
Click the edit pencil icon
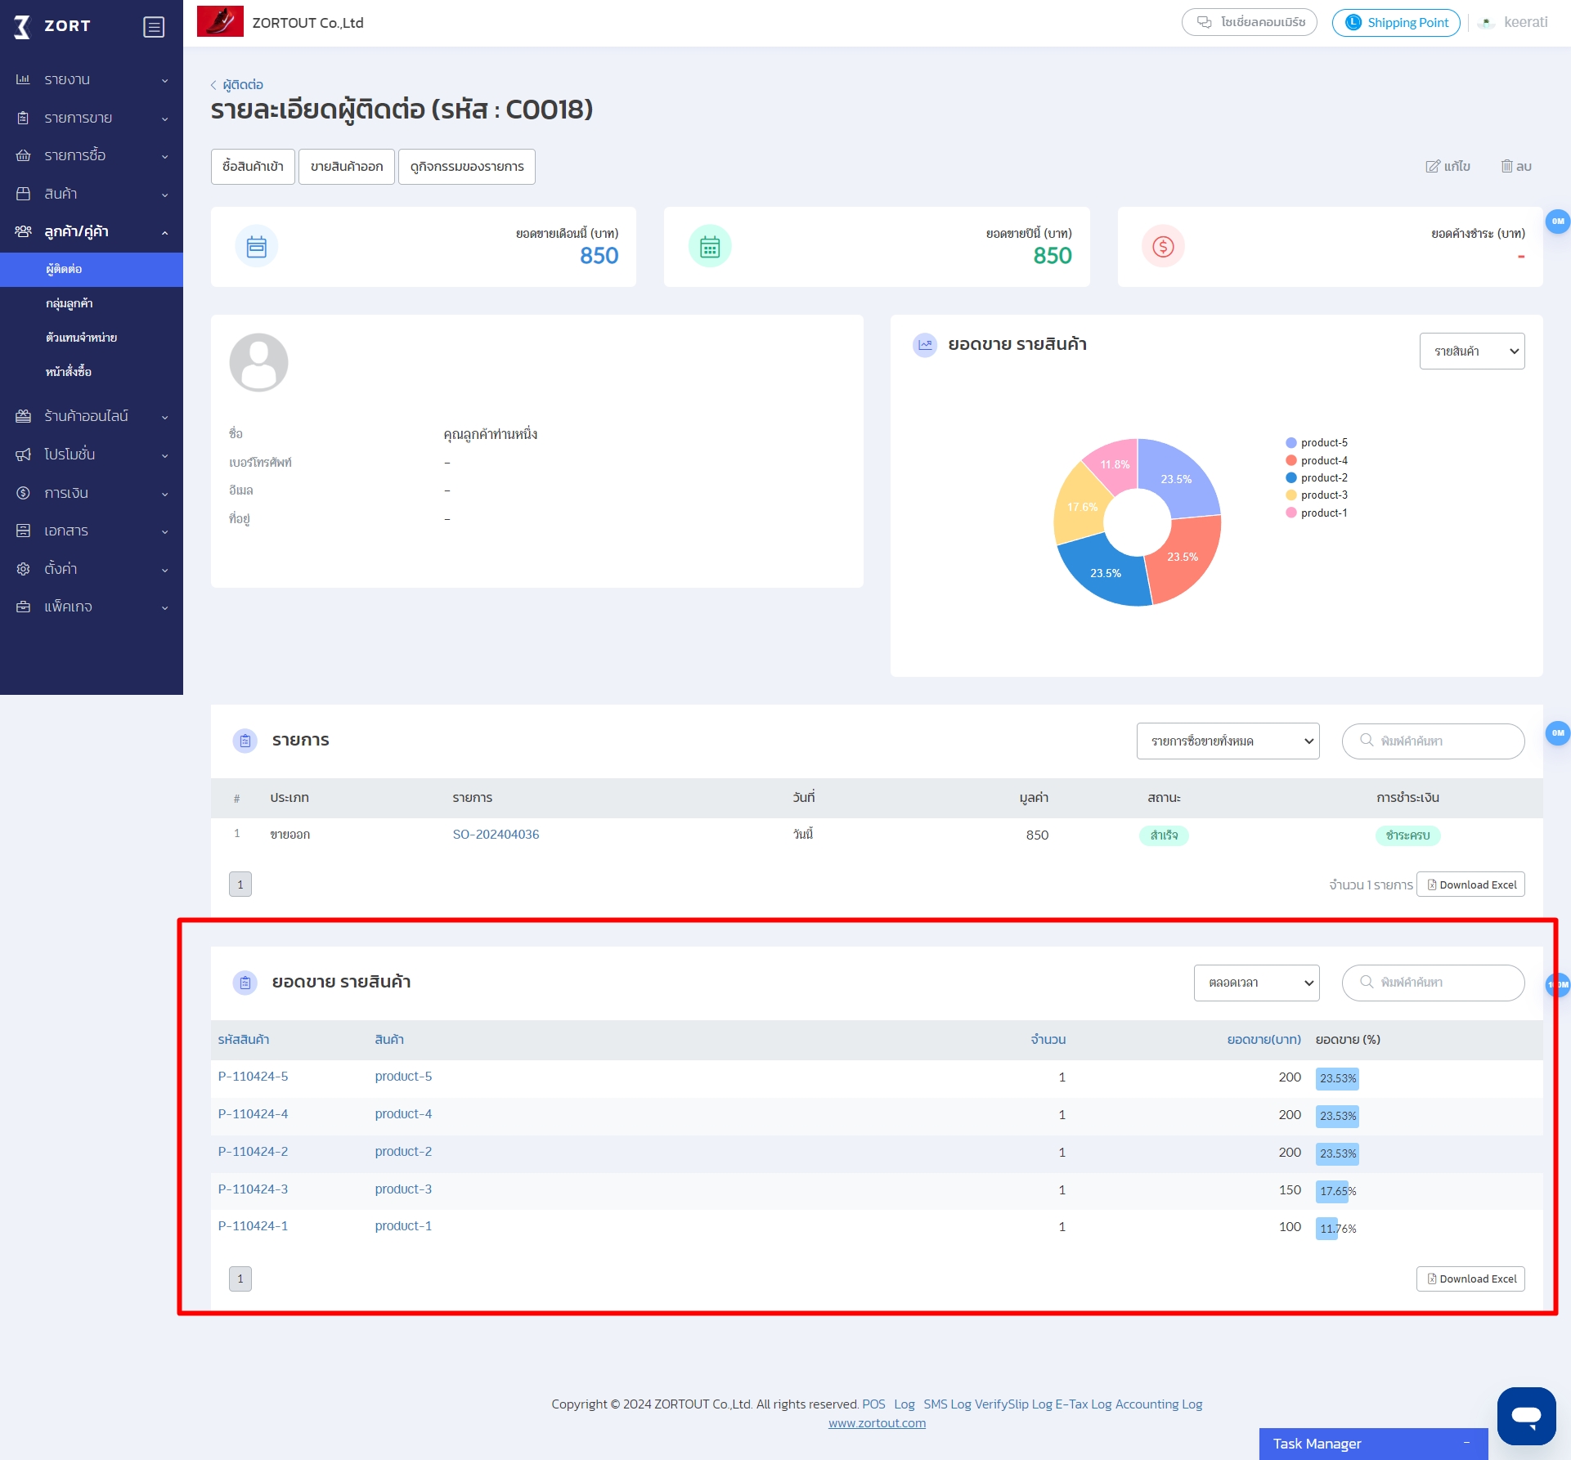pyautogui.click(x=1433, y=166)
